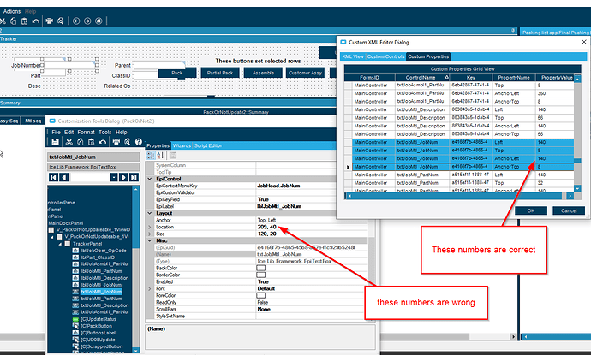Switch to Wizards tab
This screenshot has width=591, height=355.
pyautogui.click(x=182, y=145)
